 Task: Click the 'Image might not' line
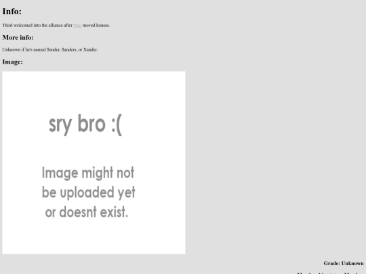pyautogui.click(x=88, y=173)
